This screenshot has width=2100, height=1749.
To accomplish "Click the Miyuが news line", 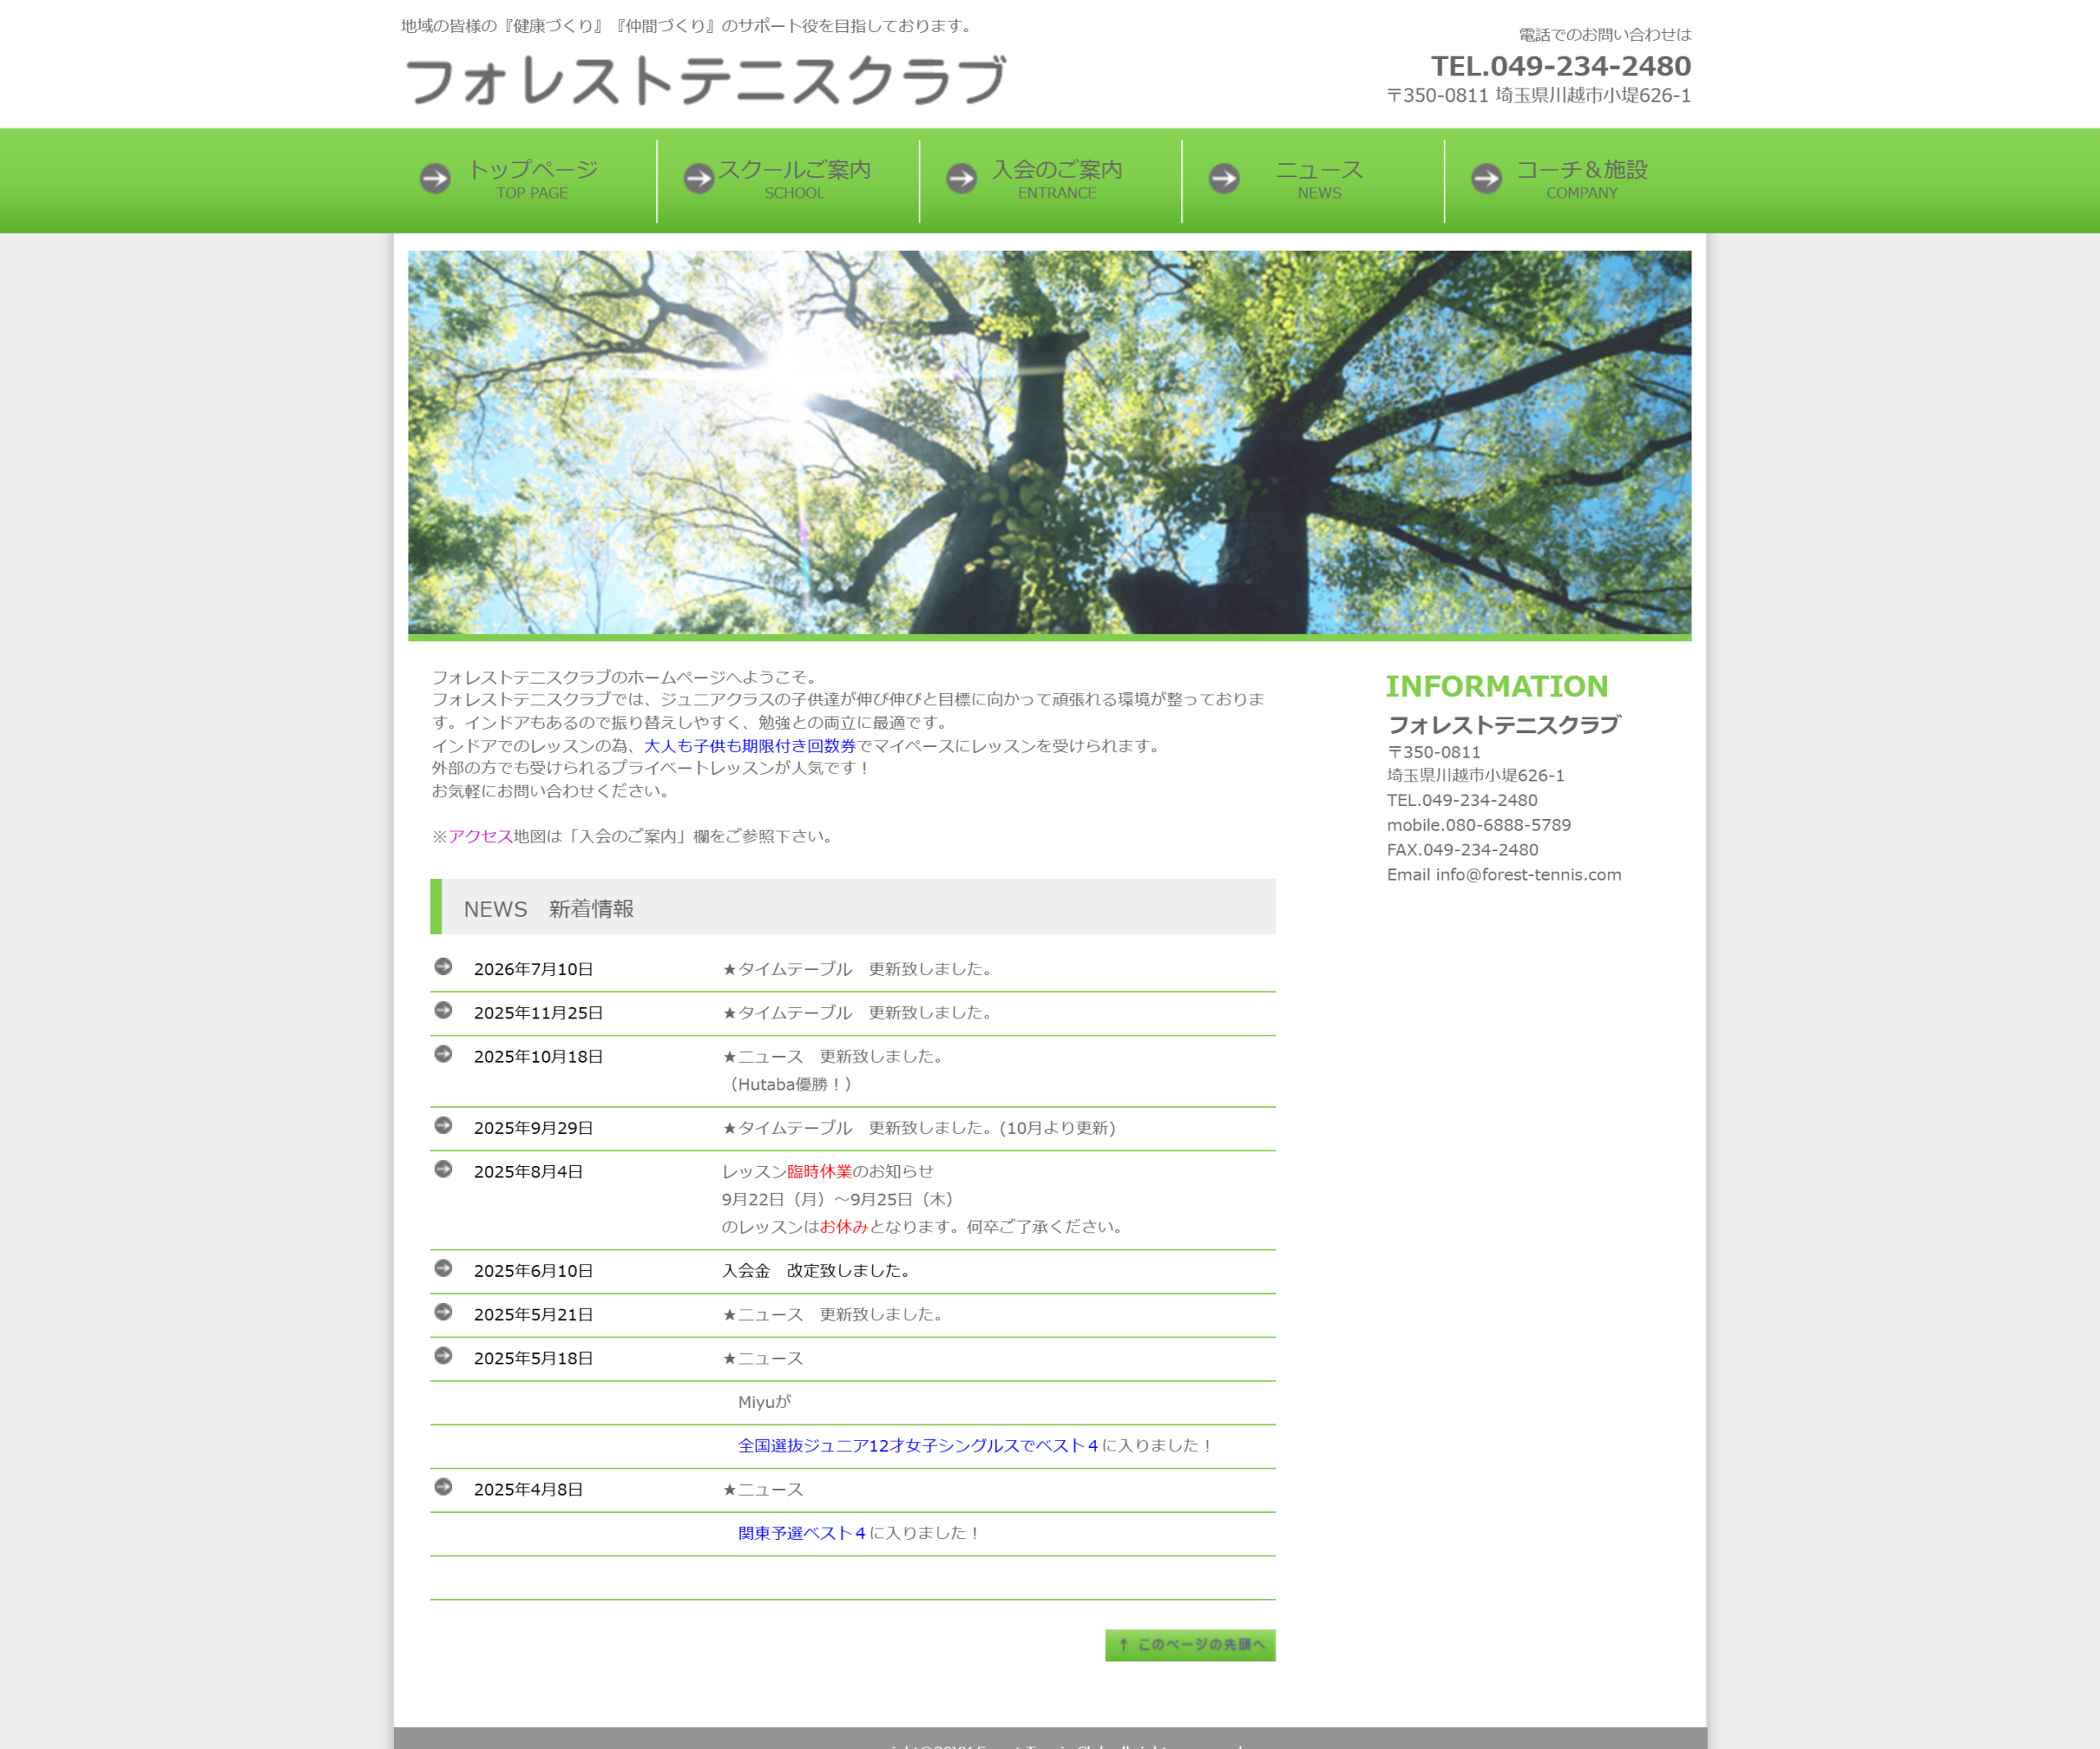I will pos(764,1403).
